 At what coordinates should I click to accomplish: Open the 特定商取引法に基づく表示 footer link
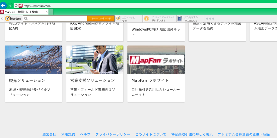[192, 134]
